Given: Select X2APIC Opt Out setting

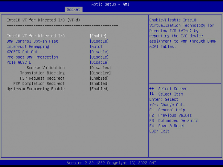Looking at the screenshot, I should click(x=22, y=52).
